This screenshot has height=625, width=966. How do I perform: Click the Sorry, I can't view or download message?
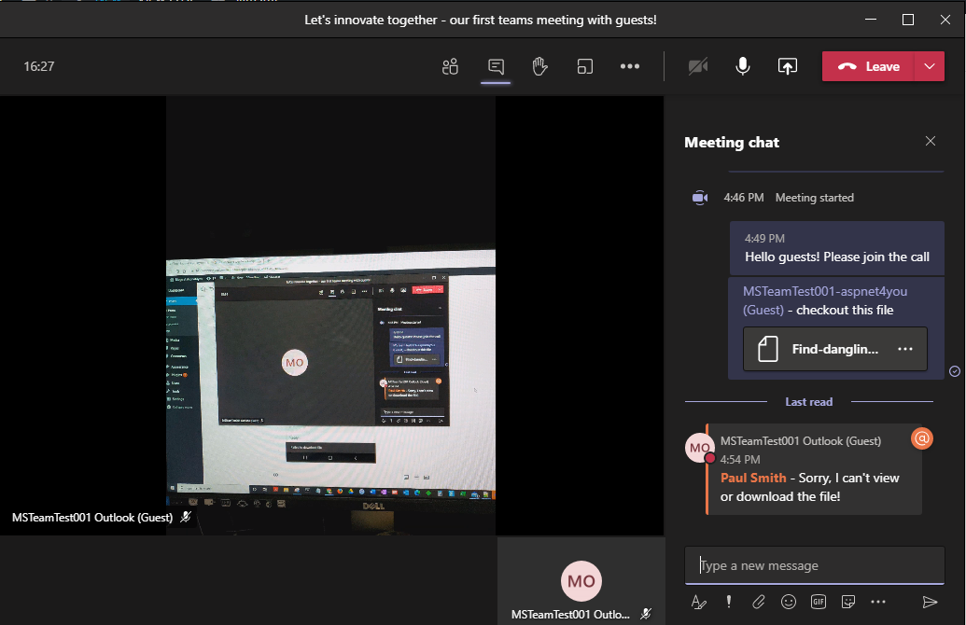pyautogui.click(x=813, y=469)
